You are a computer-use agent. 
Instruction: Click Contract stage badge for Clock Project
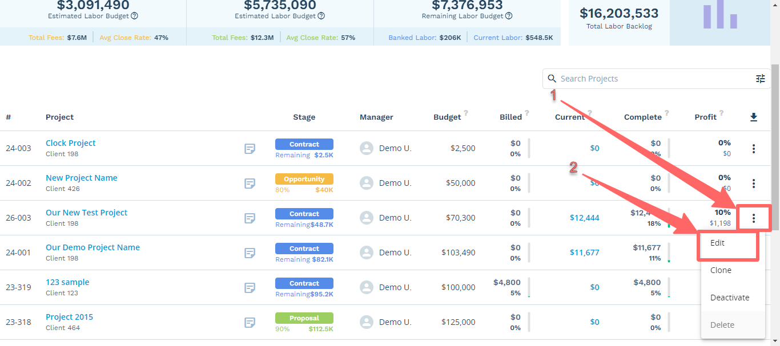click(304, 144)
